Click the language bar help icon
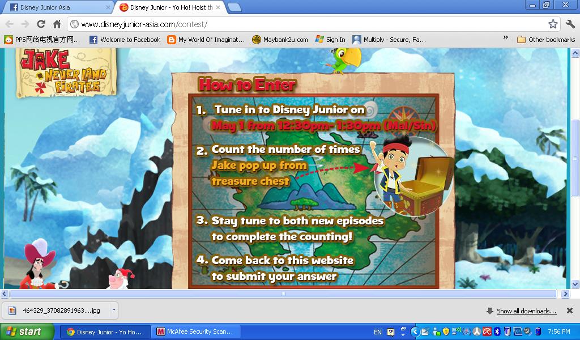 [391, 332]
